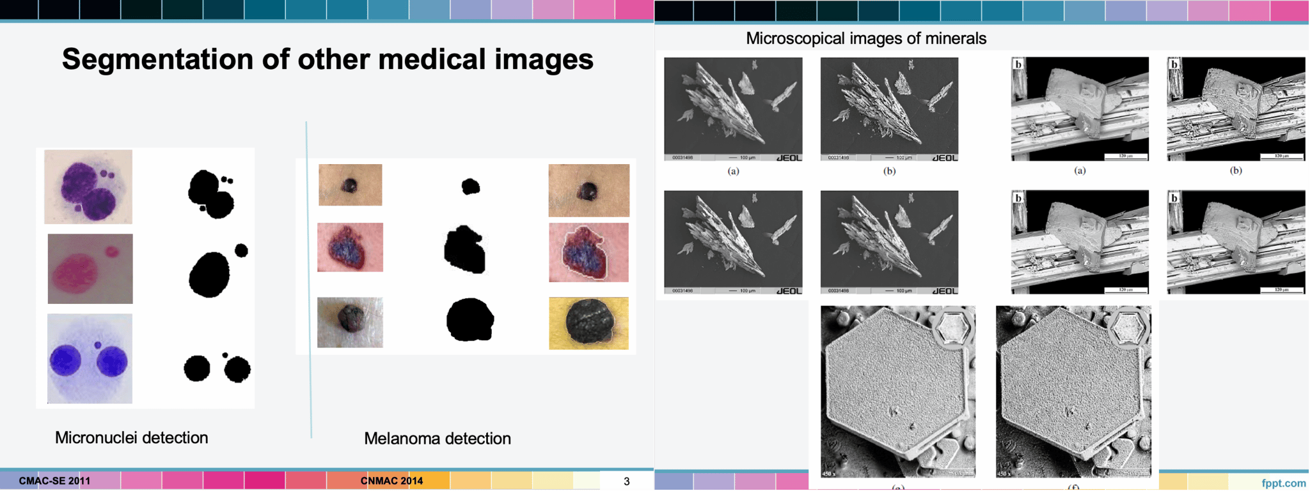Image resolution: width=1310 pixels, height=491 pixels.
Task: Select the right hexagonal crystal micrograph
Action: (x=1073, y=391)
